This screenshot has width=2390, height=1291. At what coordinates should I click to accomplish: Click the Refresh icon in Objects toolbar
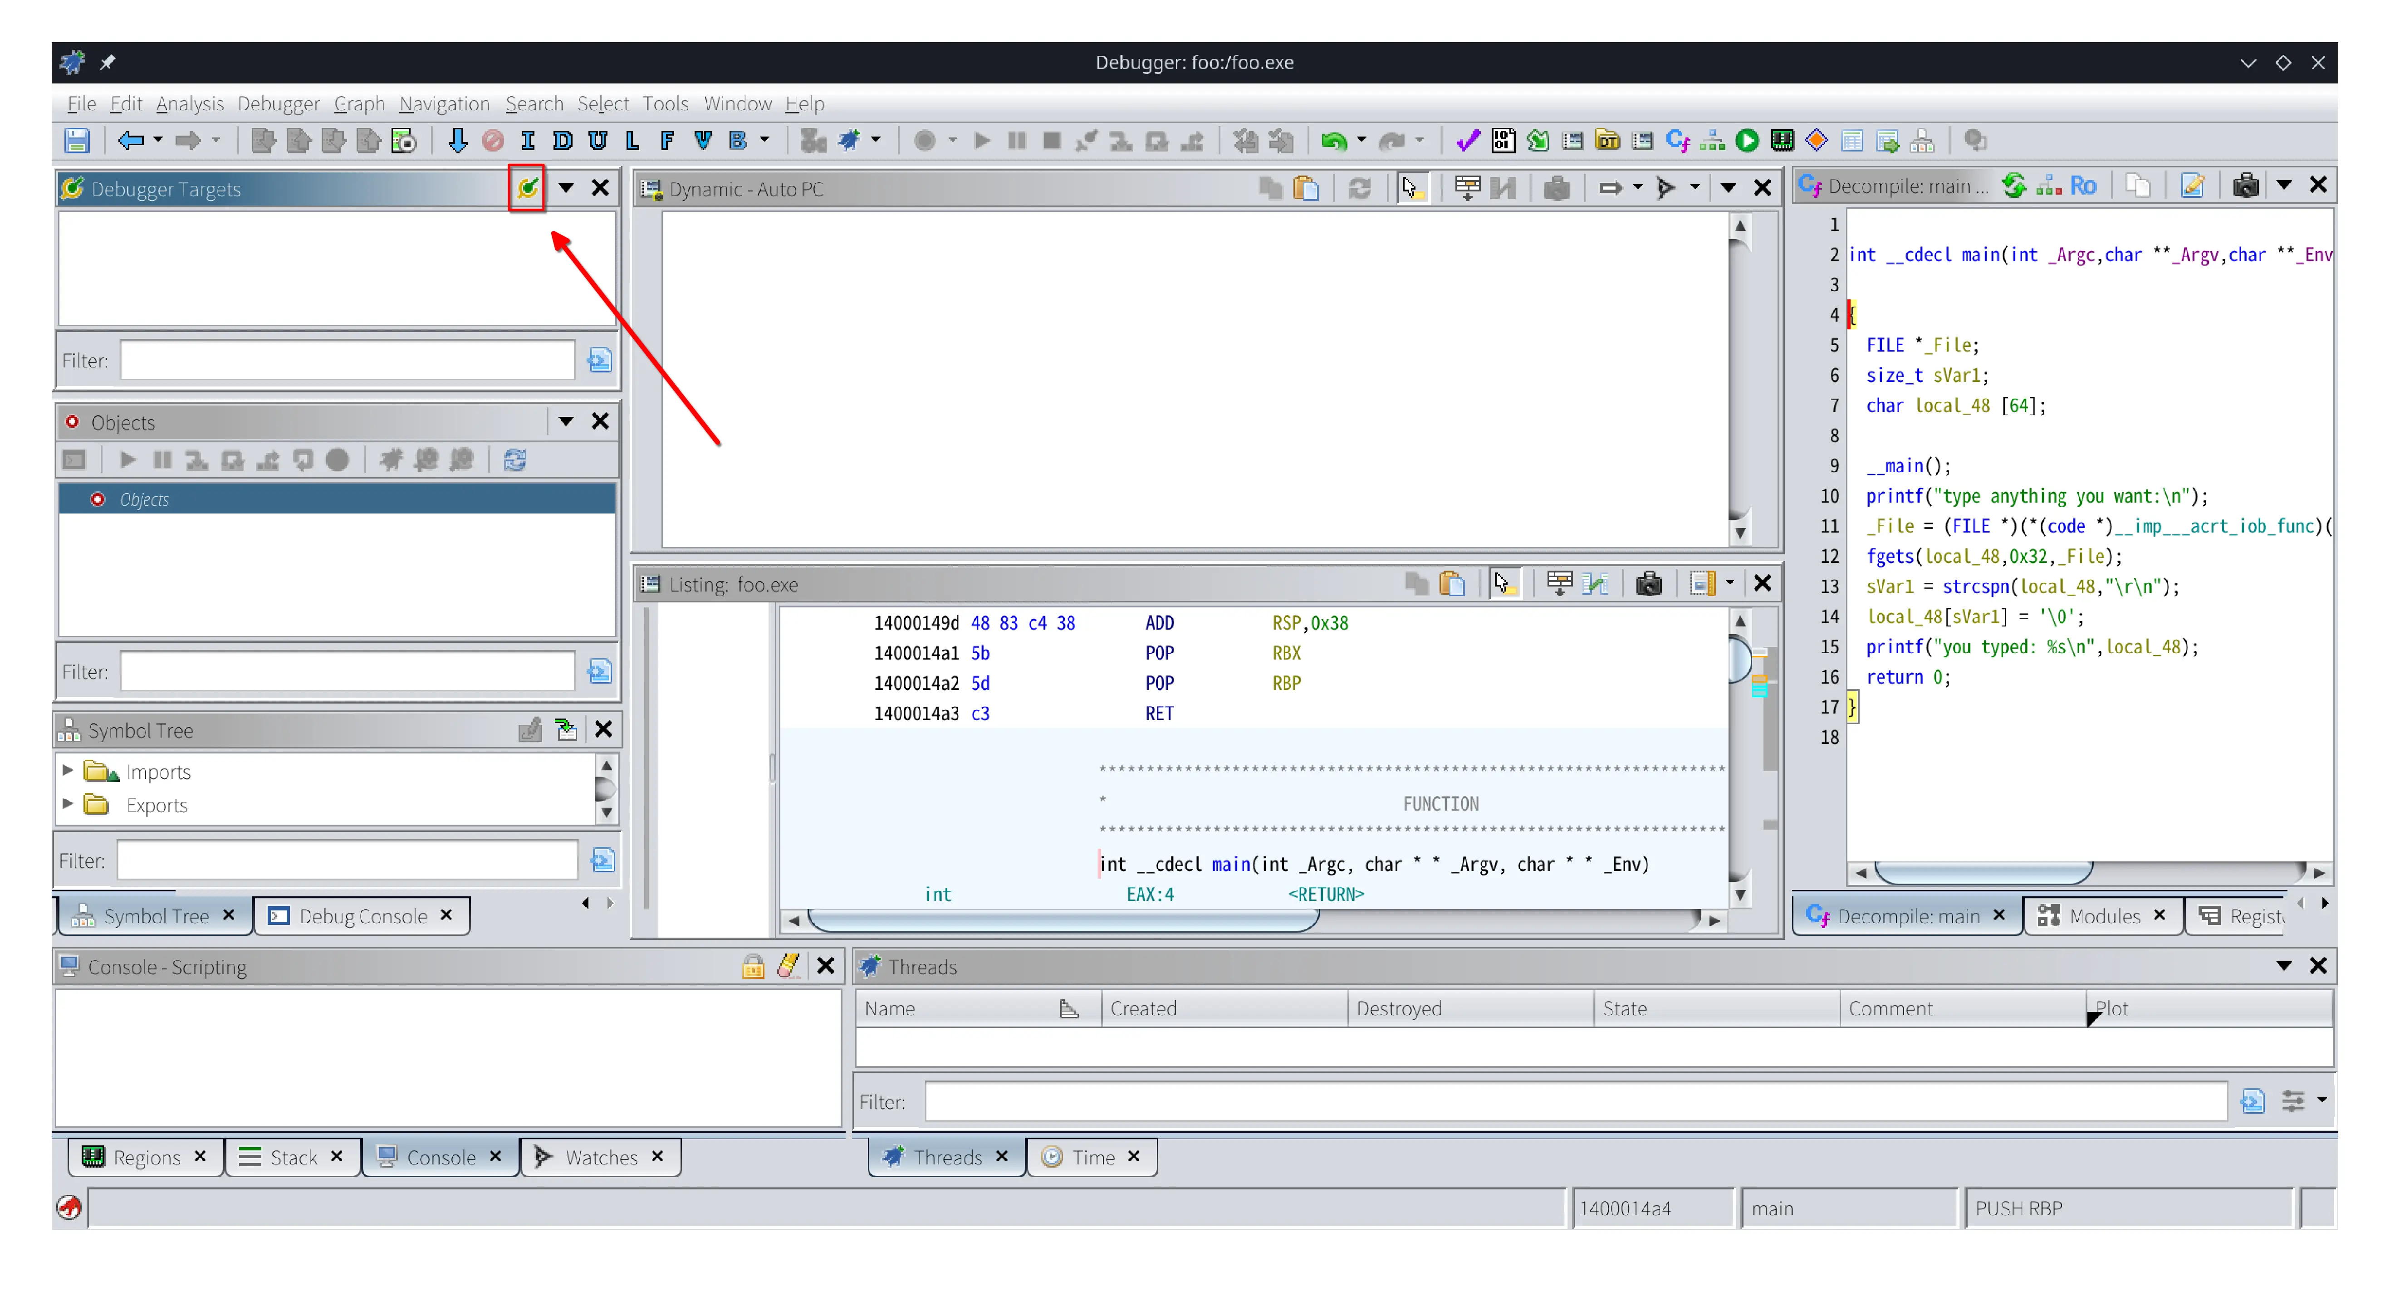pos(515,460)
